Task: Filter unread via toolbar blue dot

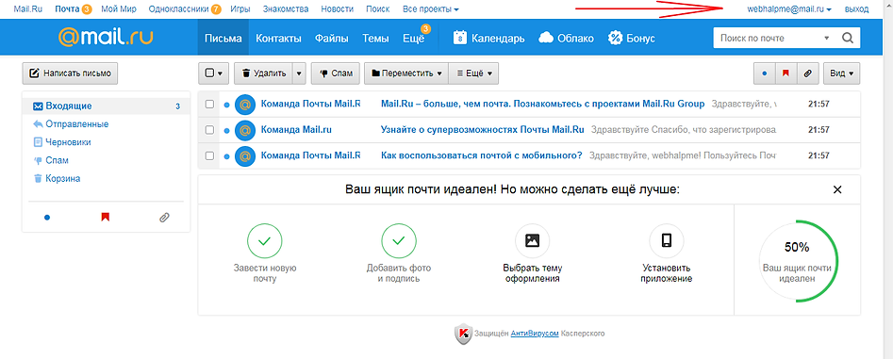Action: (x=765, y=73)
